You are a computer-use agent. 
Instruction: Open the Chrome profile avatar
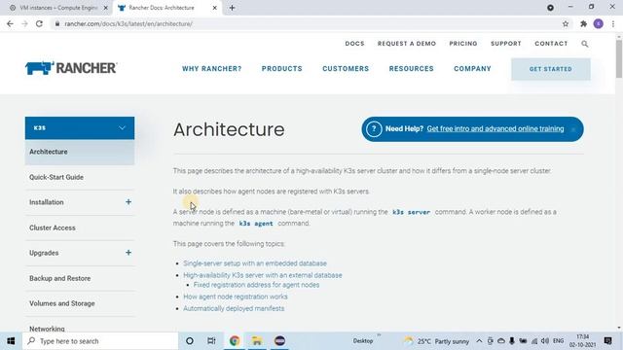click(x=599, y=23)
